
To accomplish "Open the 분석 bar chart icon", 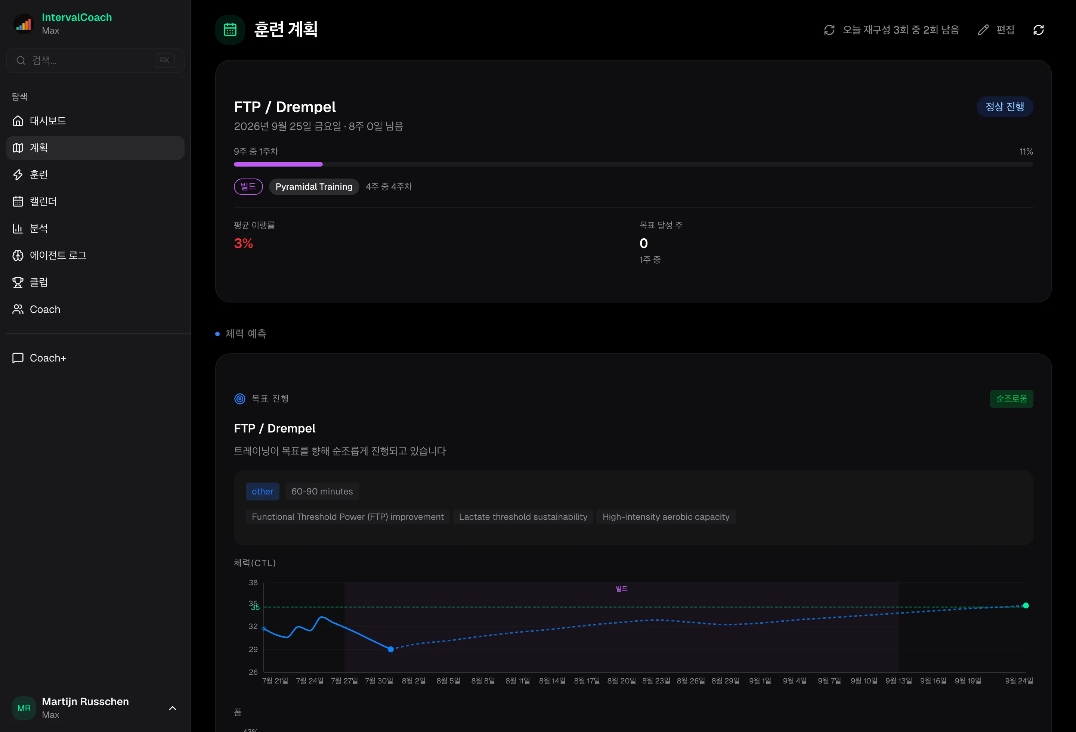I will [x=18, y=228].
